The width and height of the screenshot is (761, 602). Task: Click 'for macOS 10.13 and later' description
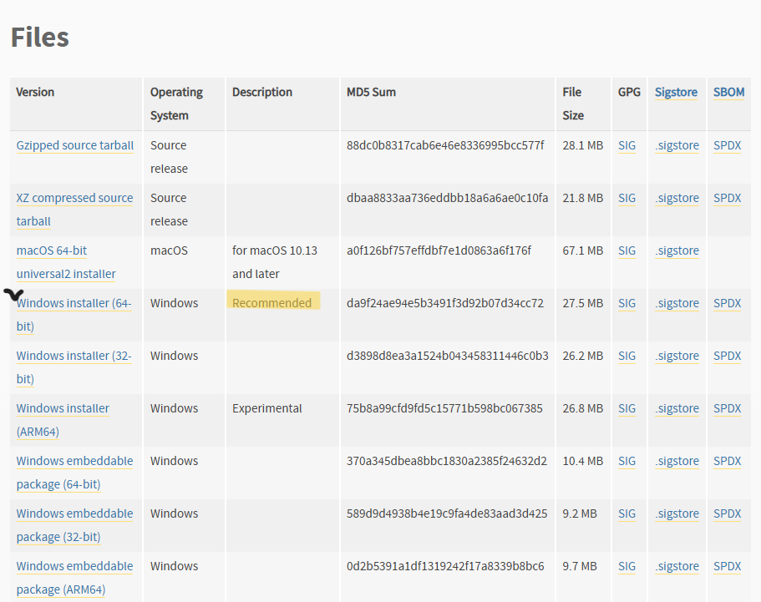[275, 262]
